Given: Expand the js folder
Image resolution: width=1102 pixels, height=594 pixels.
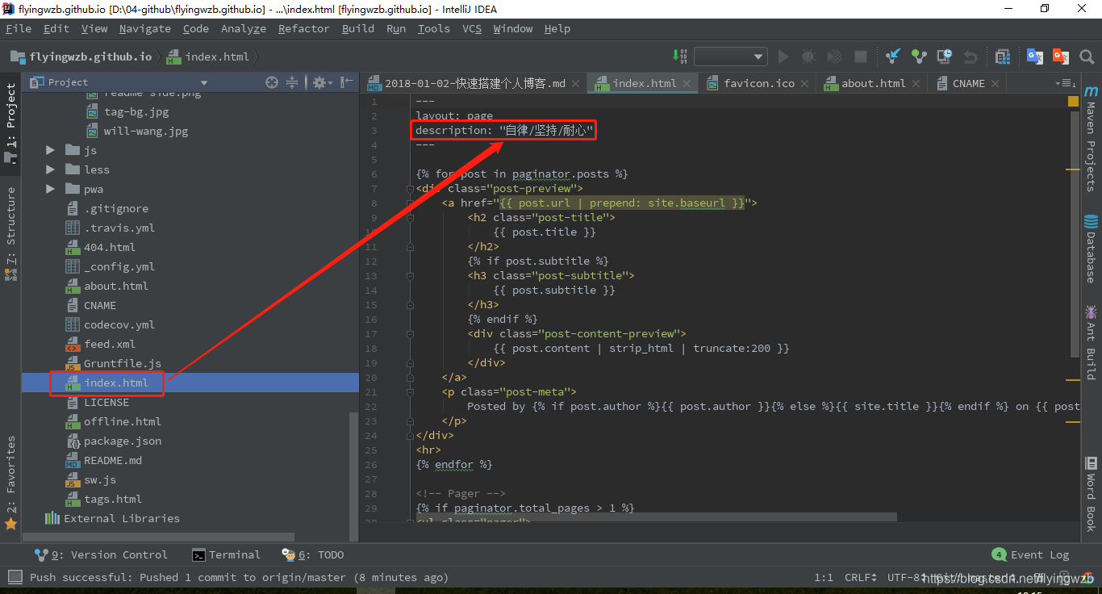Looking at the screenshot, I should click(x=50, y=150).
